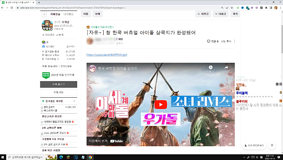This screenshot has width=283, height=160.
Task: Reload the page with the refresh icon
Action: 12,8
